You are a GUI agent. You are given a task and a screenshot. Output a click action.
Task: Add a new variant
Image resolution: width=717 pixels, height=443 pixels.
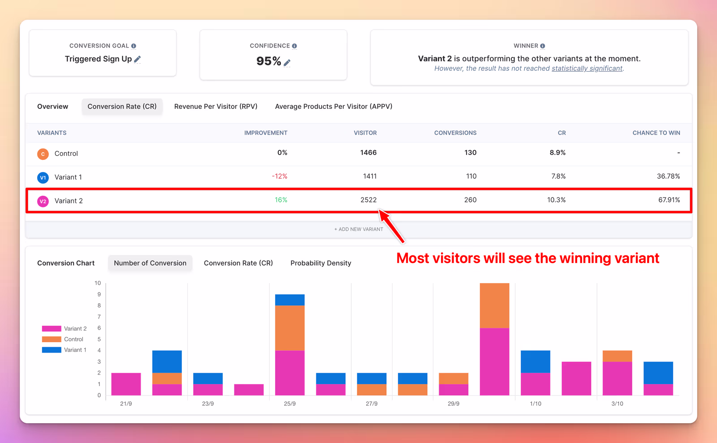pos(358,229)
